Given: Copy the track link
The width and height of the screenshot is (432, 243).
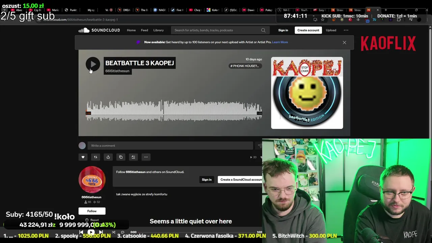Looking at the screenshot, I should pos(121,157).
